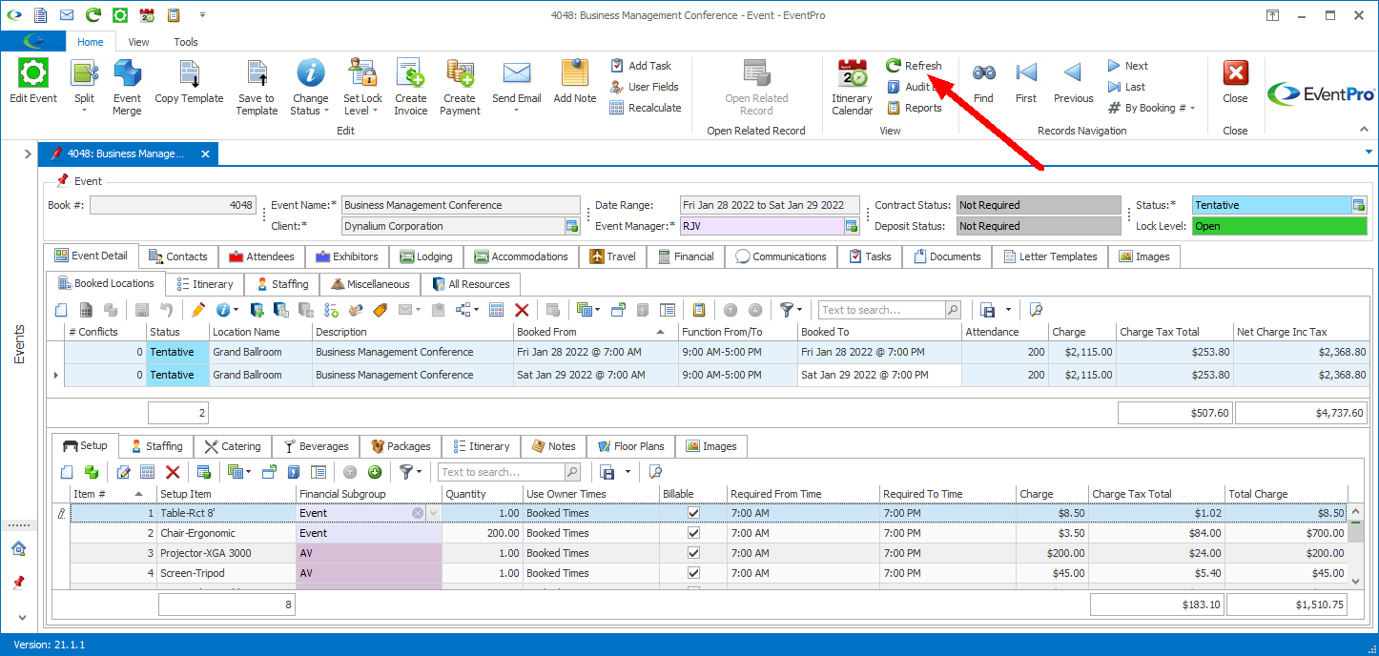Click the Next record button
This screenshot has height=656, width=1379.
click(1127, 66)
